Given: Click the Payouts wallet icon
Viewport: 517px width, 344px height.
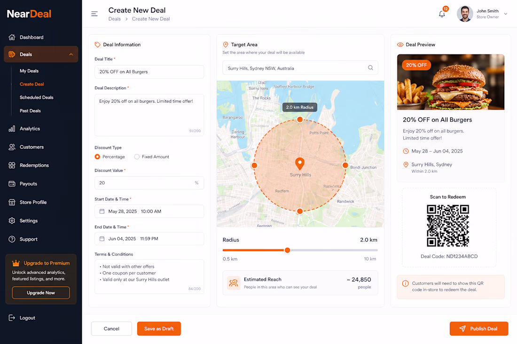Looking at the screenshot, I should [12, 183].
